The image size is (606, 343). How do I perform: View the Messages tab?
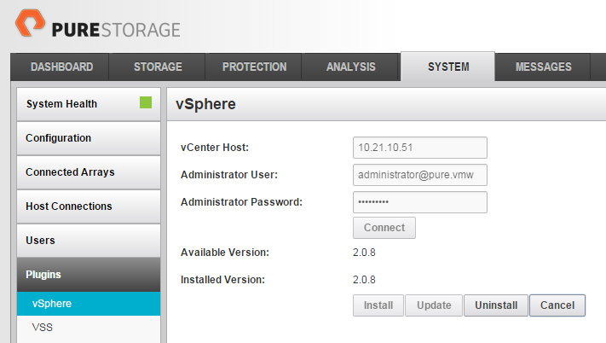pyautogui.click(x=544, y=67)
